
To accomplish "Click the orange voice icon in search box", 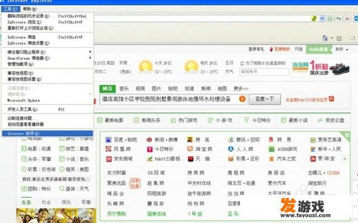I will (x=242, y=99).
